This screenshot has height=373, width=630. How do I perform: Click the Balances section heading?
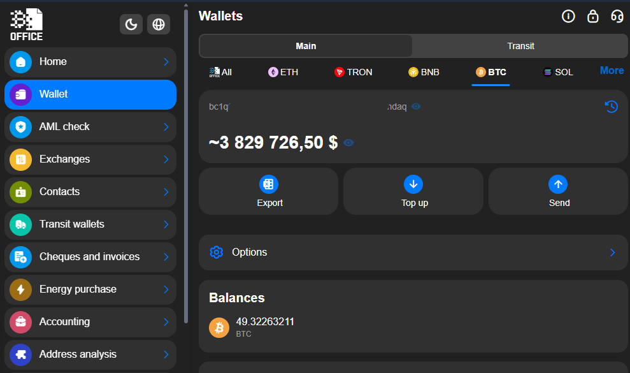click(237, 298)
